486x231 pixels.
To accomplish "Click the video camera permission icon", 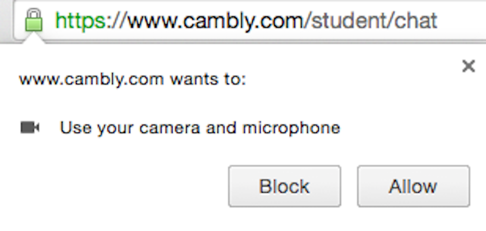I will coord(30,128).
